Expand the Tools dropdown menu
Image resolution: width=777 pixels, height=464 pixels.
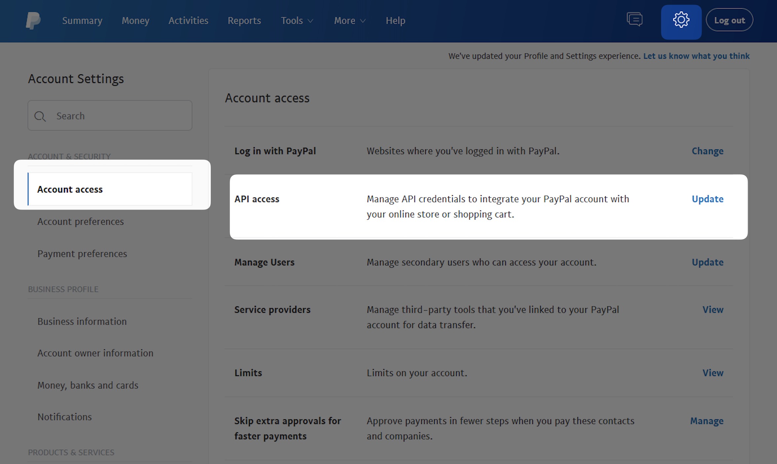coord(297,20)
